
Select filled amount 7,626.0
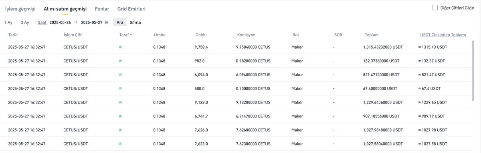coord(201,130)
